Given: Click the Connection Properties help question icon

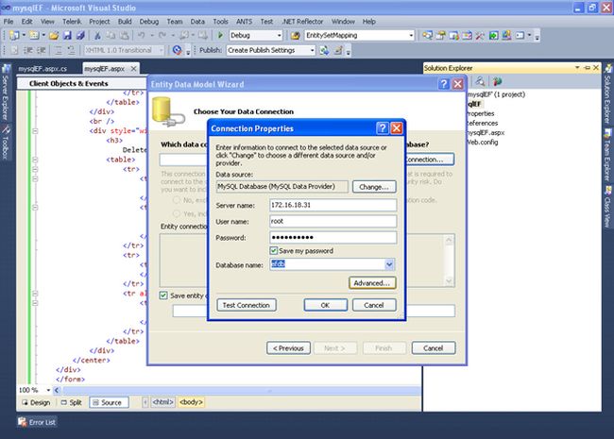Looking at the screenshot, I should pyautogui.click(x=383, y=128).
